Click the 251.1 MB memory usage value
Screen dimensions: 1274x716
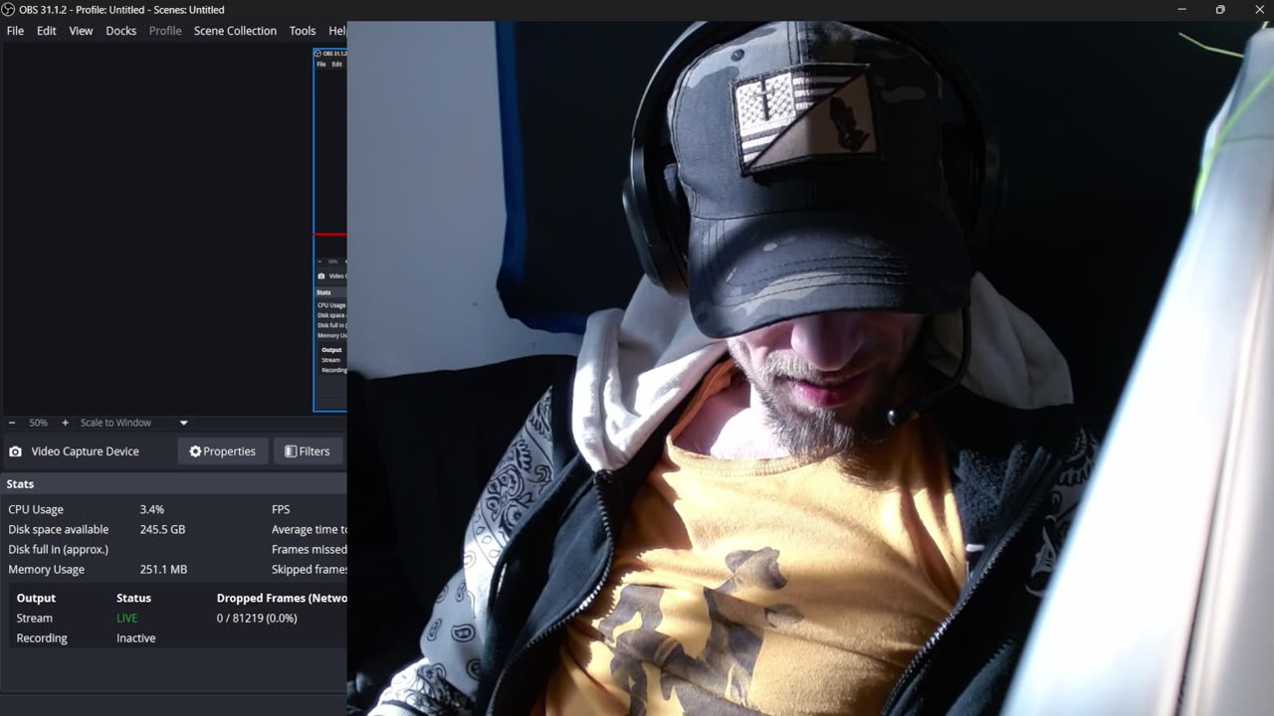coord(163,570)
